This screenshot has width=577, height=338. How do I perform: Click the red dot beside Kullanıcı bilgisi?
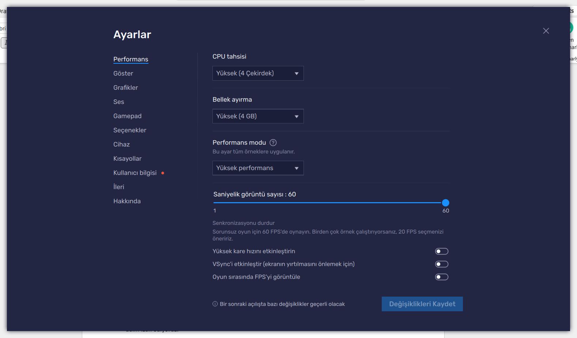click(163, 173)
